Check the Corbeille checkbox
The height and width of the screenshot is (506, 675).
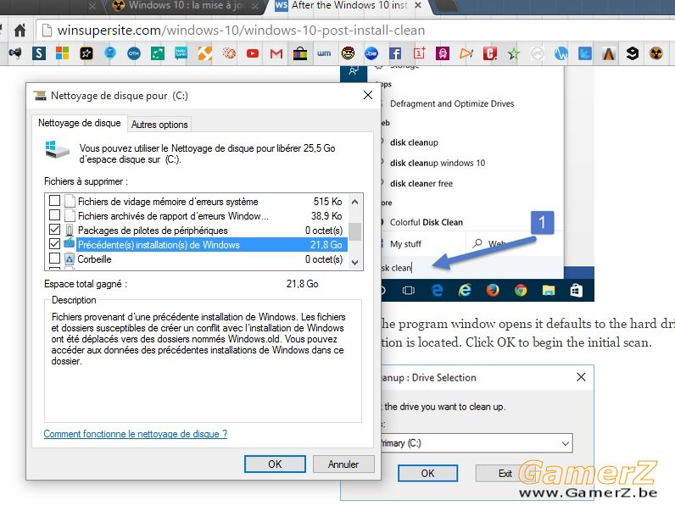click(54, 259)
